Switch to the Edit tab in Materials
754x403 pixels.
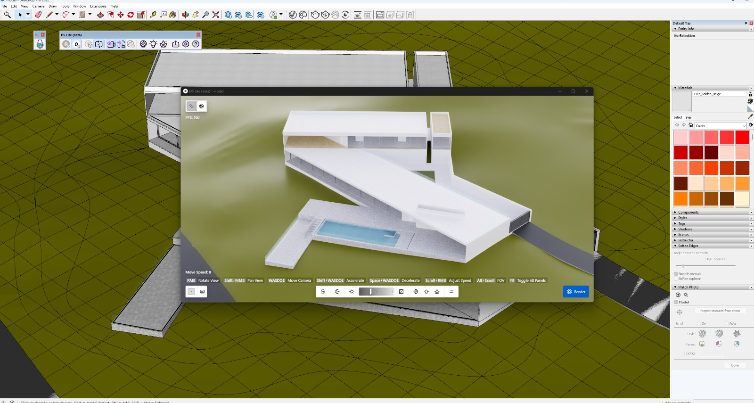coord(688,118)
